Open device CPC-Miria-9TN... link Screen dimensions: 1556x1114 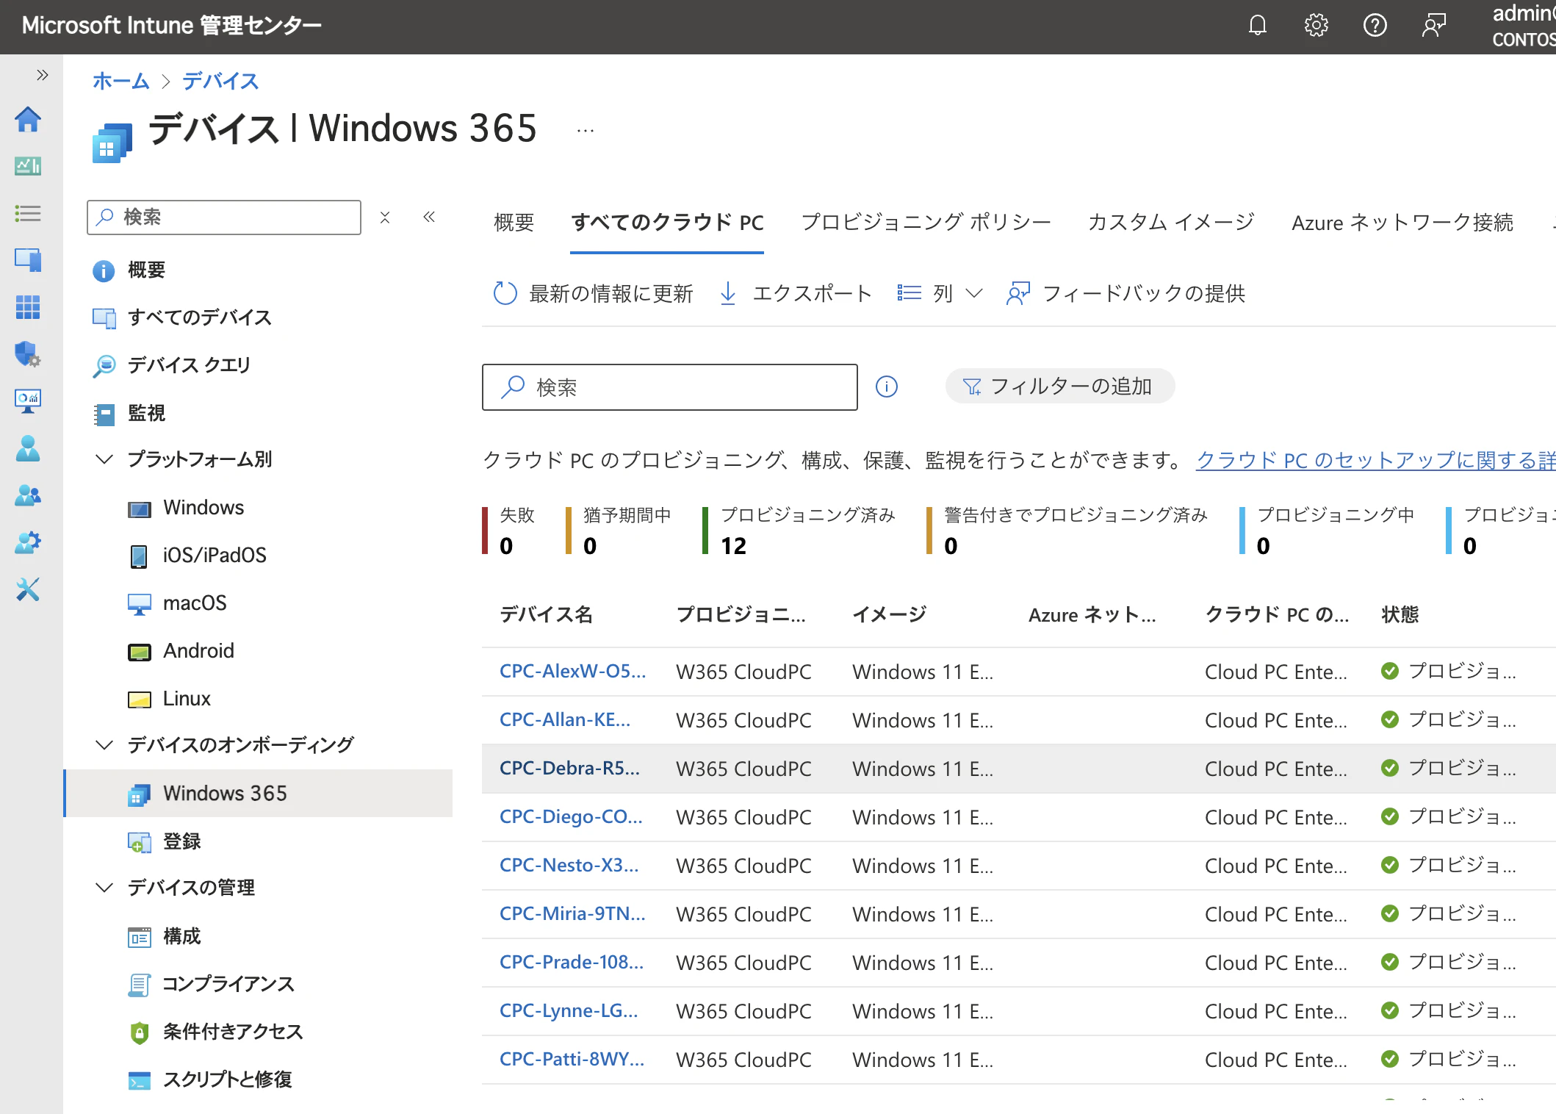pyautogui.click(x=573, y=914)
